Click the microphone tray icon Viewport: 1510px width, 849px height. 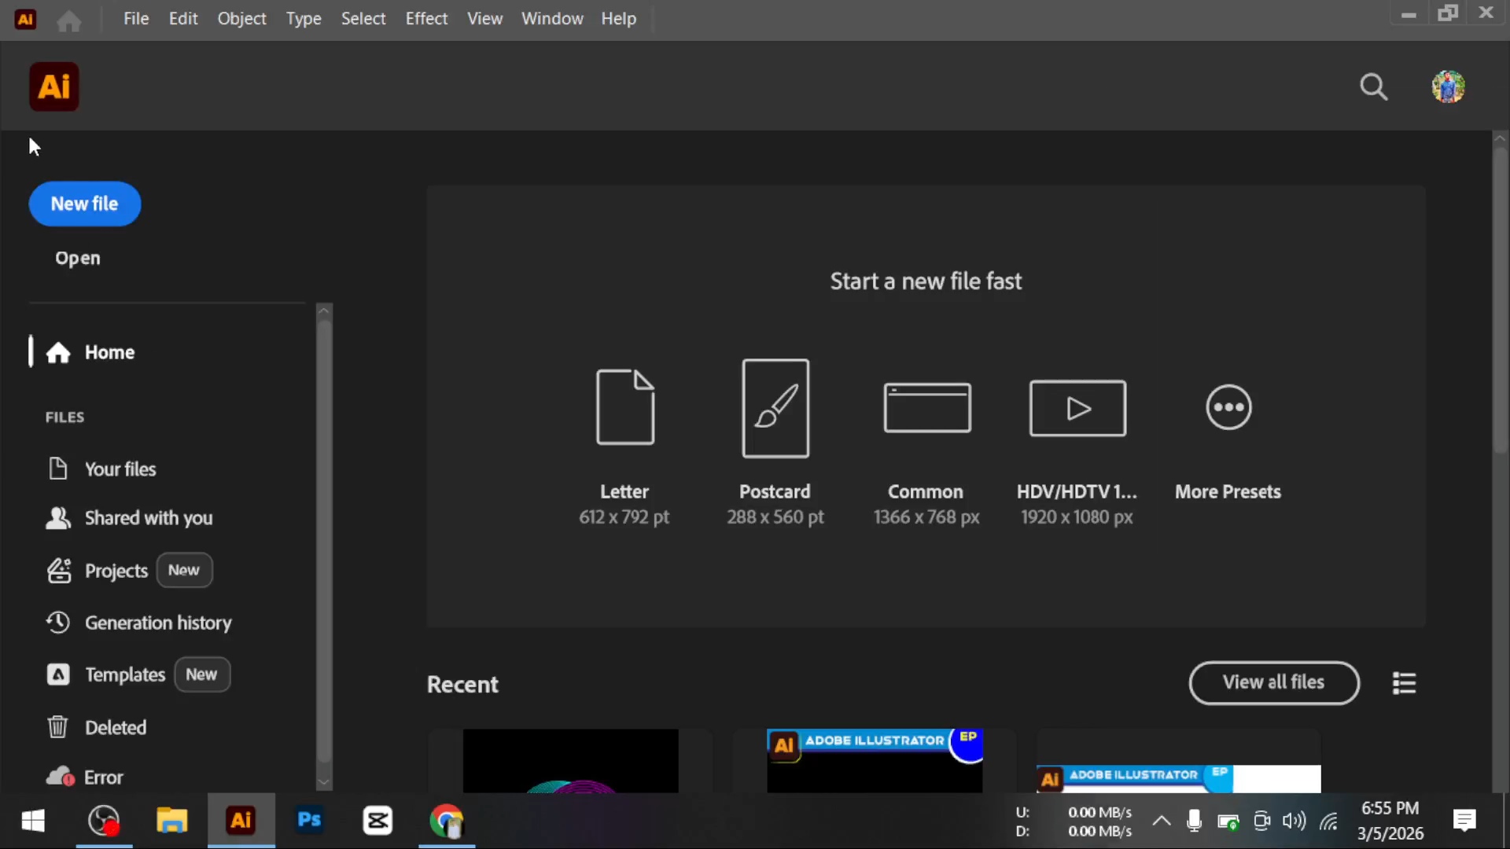[x=1194, y=821]
